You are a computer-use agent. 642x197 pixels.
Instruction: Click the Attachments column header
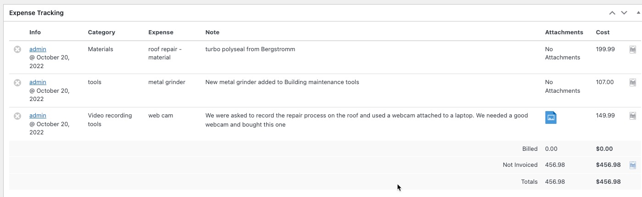(x=564, y=32)
